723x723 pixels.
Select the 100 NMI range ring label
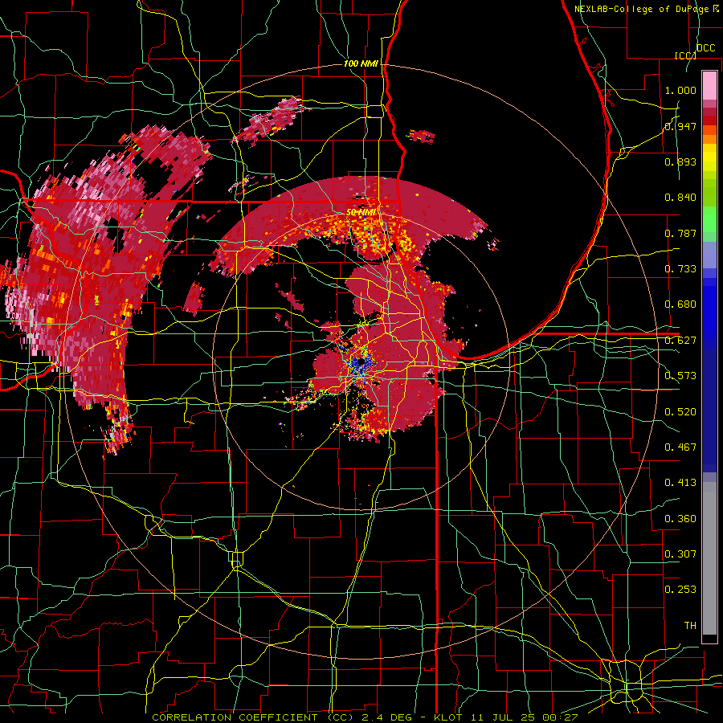[x=361, y=63]
